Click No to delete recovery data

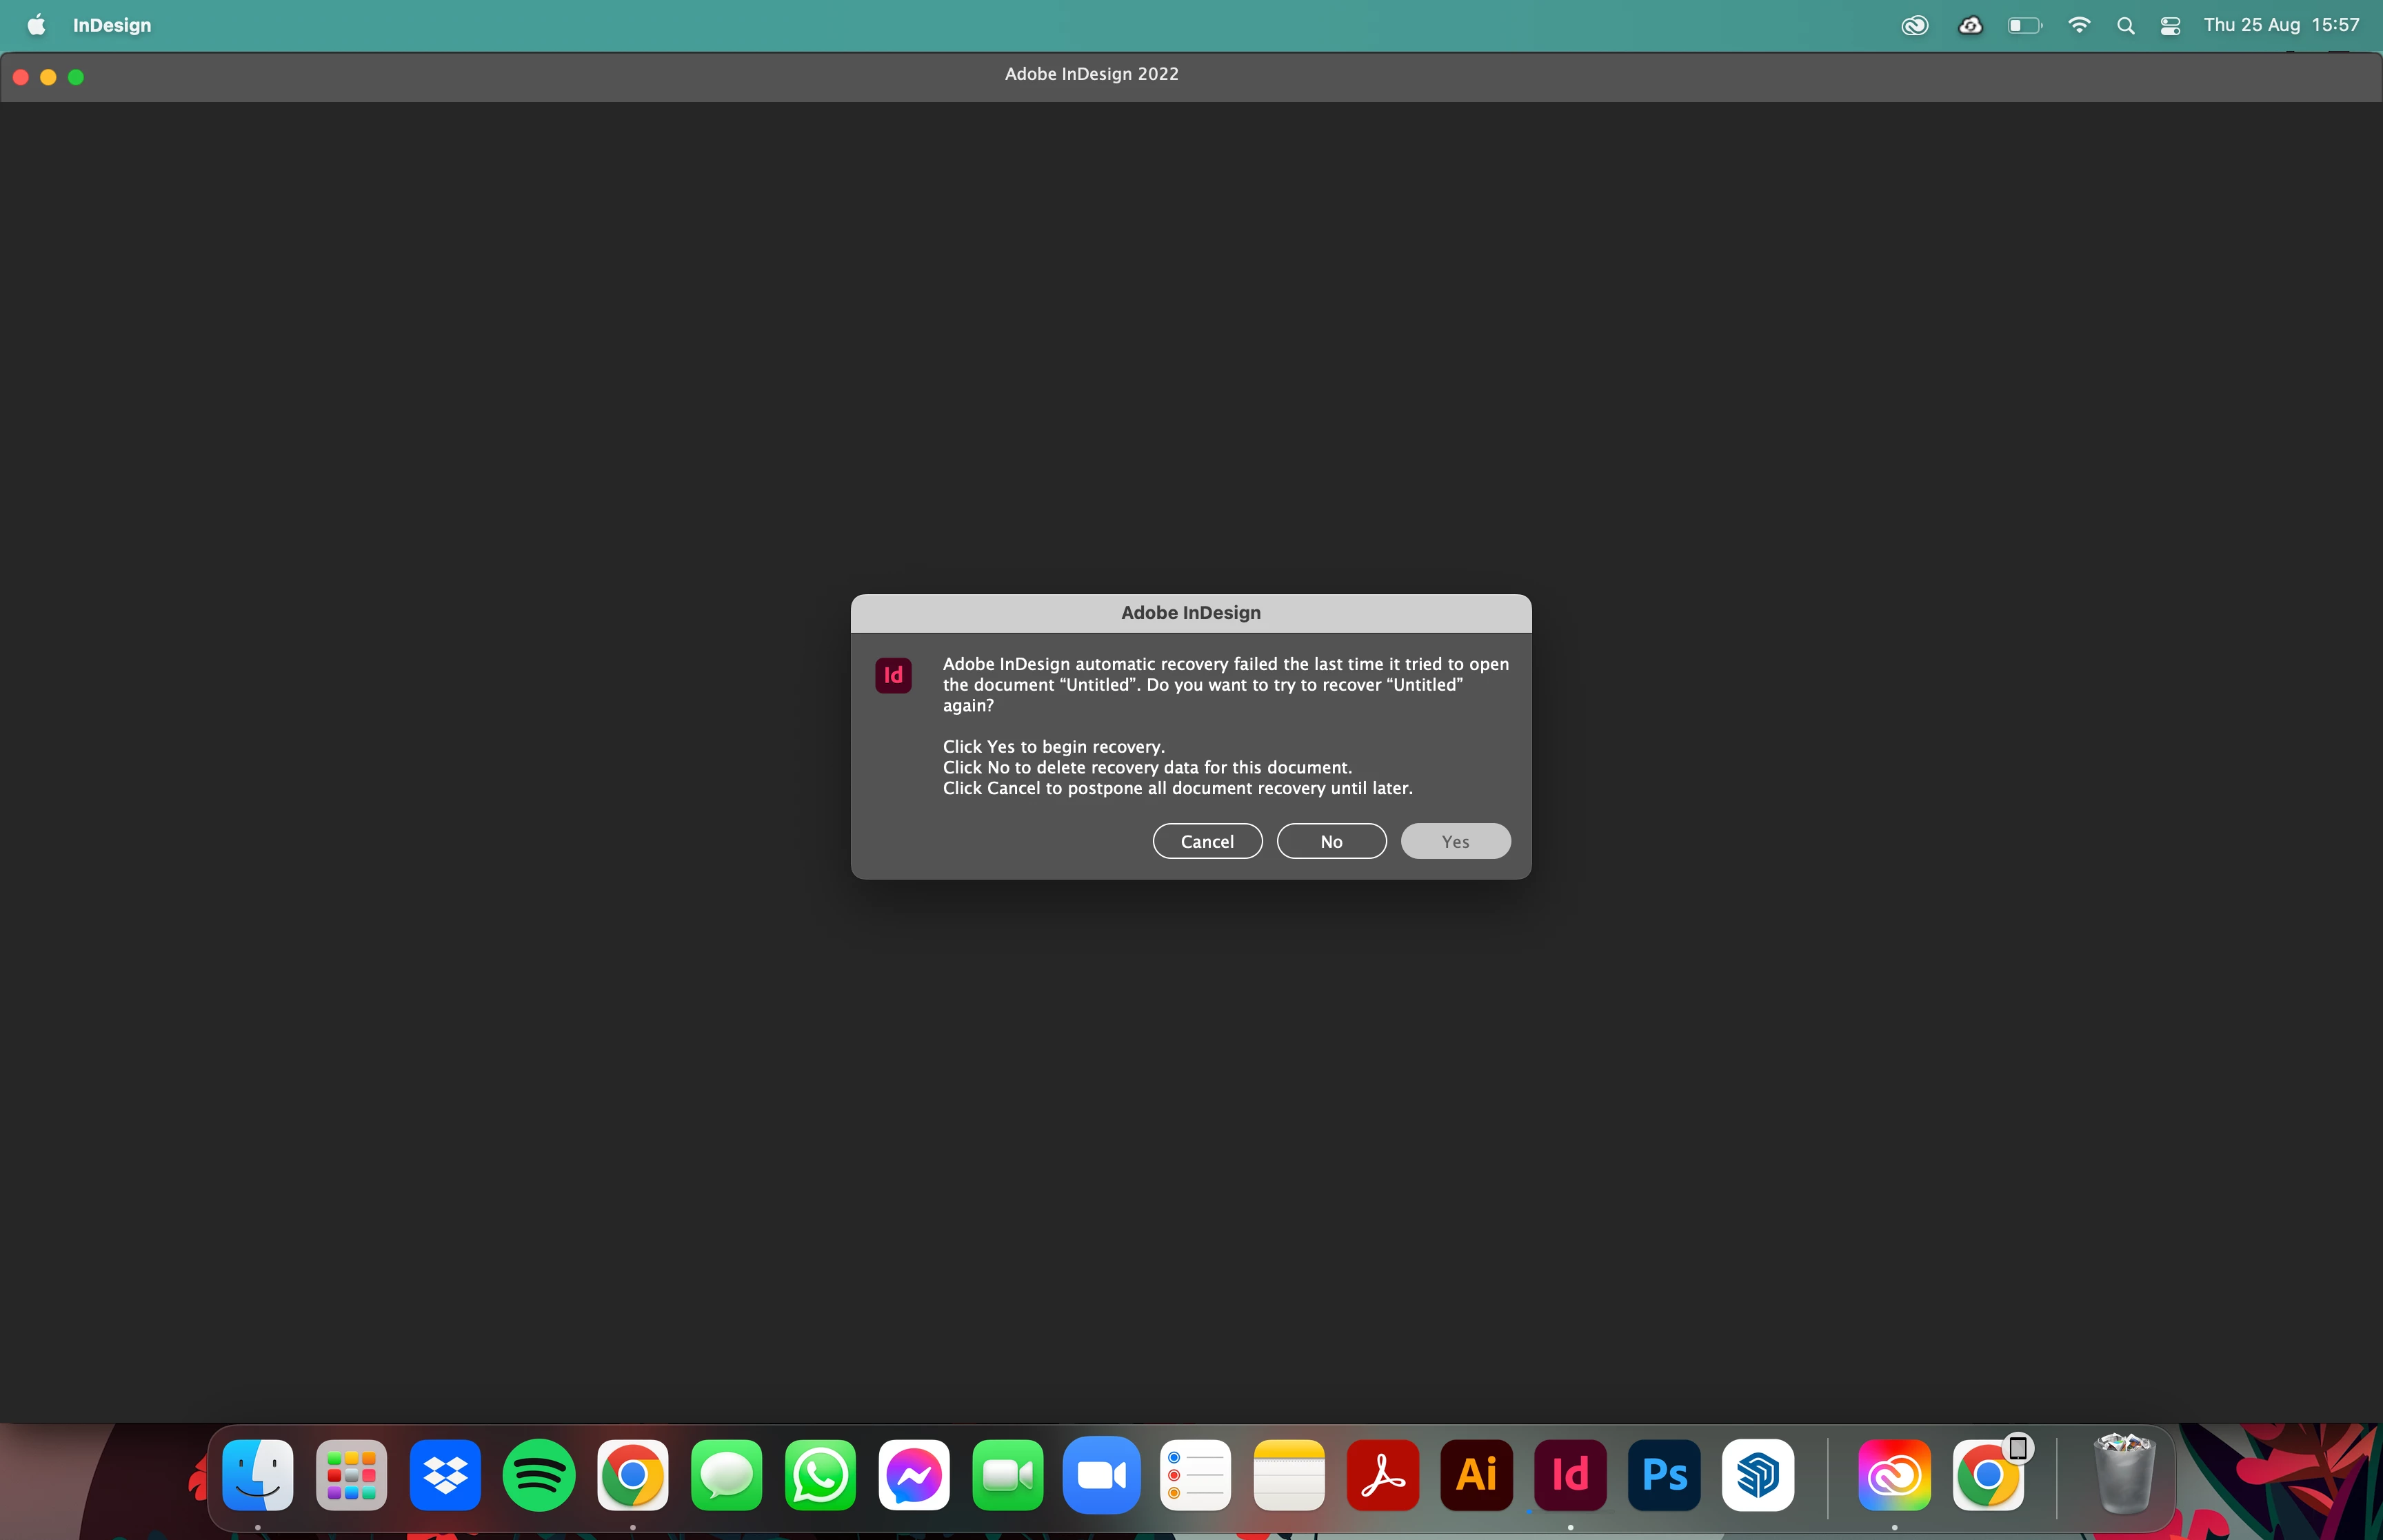[x=1331, y=841]
